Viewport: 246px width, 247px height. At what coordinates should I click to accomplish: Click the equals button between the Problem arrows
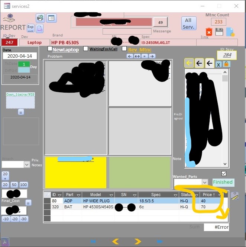(145, 56)
